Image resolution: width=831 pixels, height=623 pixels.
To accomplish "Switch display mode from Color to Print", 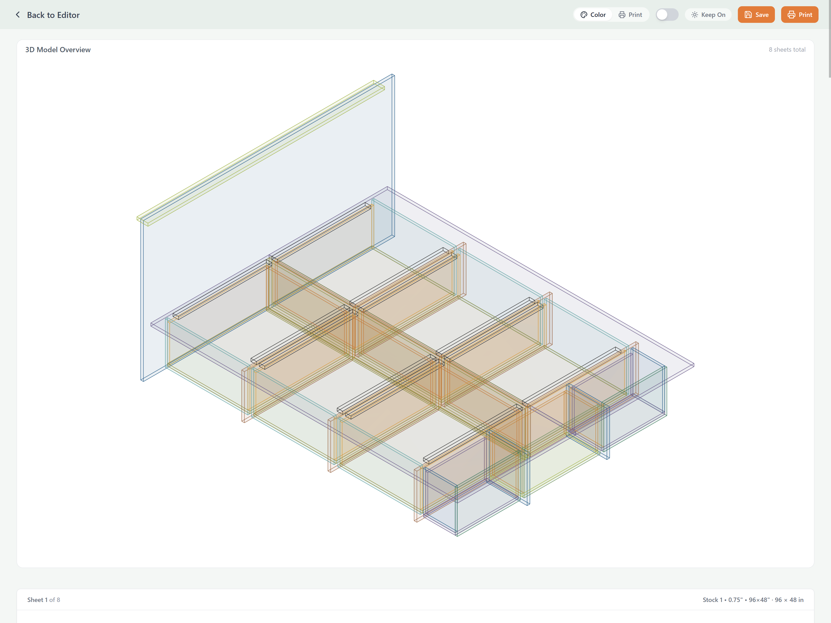I will [630, 15].
